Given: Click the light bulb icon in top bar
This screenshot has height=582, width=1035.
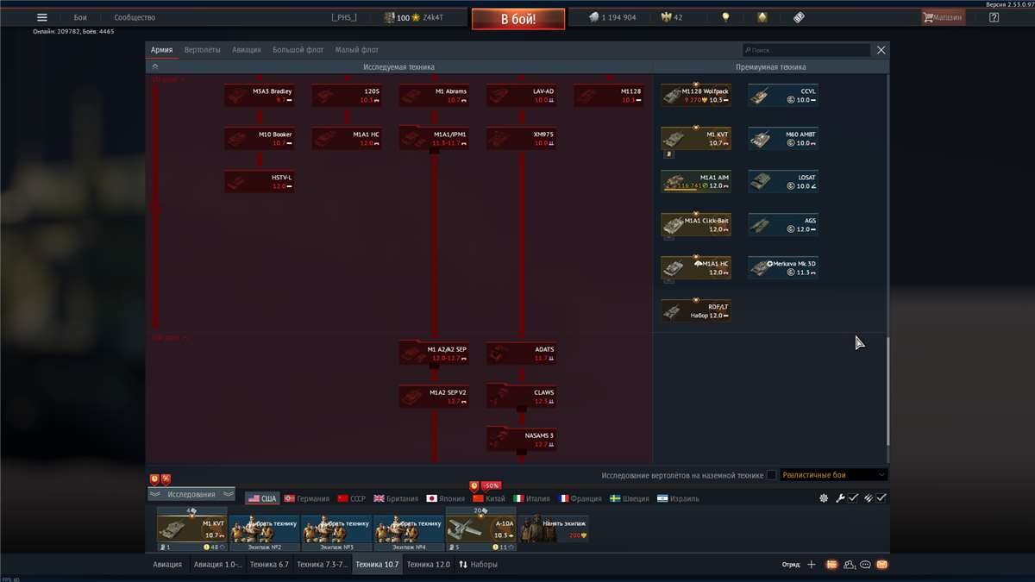Looking at the screenshot, I should tap(725, 17).
